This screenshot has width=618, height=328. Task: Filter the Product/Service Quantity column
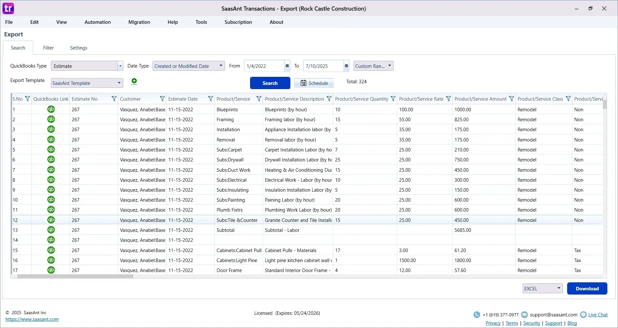(x=393, y=99)
